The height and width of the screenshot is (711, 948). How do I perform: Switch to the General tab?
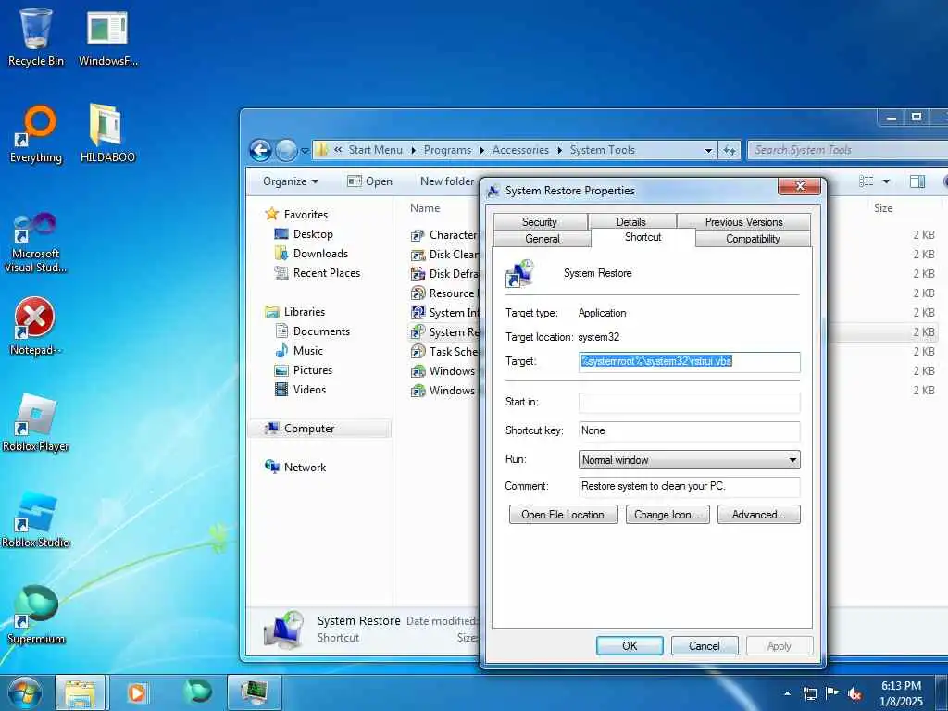[x=543, y=239]
